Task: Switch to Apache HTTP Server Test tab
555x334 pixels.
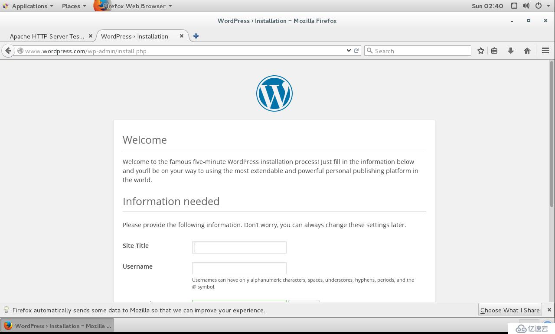Action: (x=47, y=36)
